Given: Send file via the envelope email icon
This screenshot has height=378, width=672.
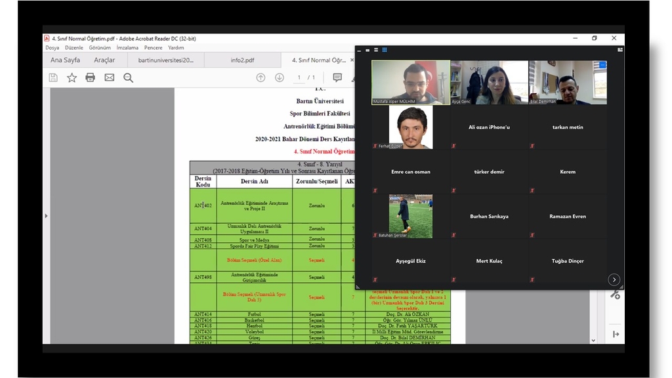Looking at the screenshot, I should click(109, 77).
